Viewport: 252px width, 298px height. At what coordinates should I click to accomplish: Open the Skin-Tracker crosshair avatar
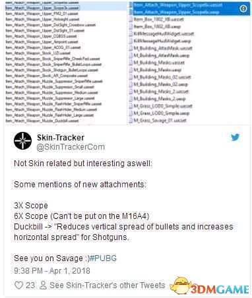22,141
